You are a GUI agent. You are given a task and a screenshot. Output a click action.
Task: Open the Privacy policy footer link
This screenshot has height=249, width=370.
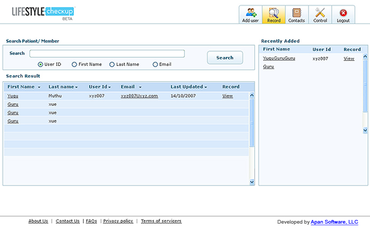click(x=118, y=221)
